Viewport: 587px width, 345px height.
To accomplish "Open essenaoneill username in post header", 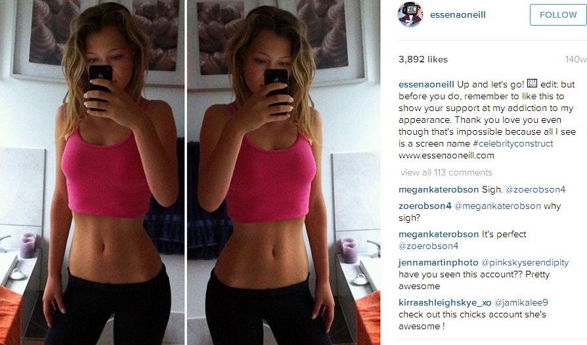I will (458, 15).
